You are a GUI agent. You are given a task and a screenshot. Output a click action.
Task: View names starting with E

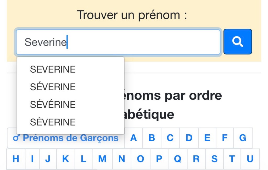click(x=206, y=138)
